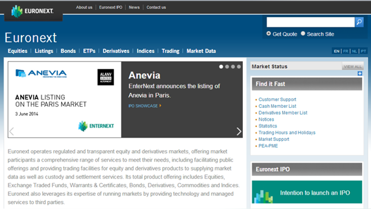371x209 pixels.
Task: Click the search magnifier button
Action: 359,22
